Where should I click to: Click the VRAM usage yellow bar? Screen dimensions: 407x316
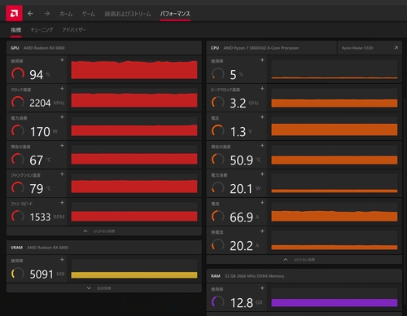pos(134,274)
